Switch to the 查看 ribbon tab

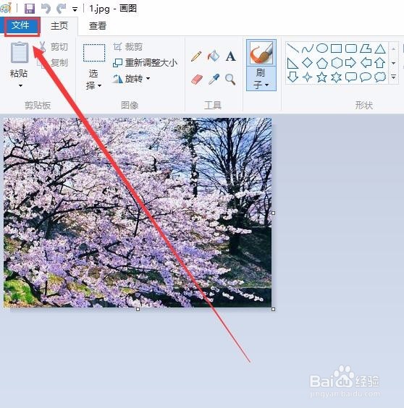(98, 26)
